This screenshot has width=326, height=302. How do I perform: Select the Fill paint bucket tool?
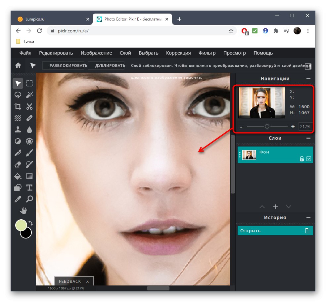pyautogui.click(x=18, y=176)
